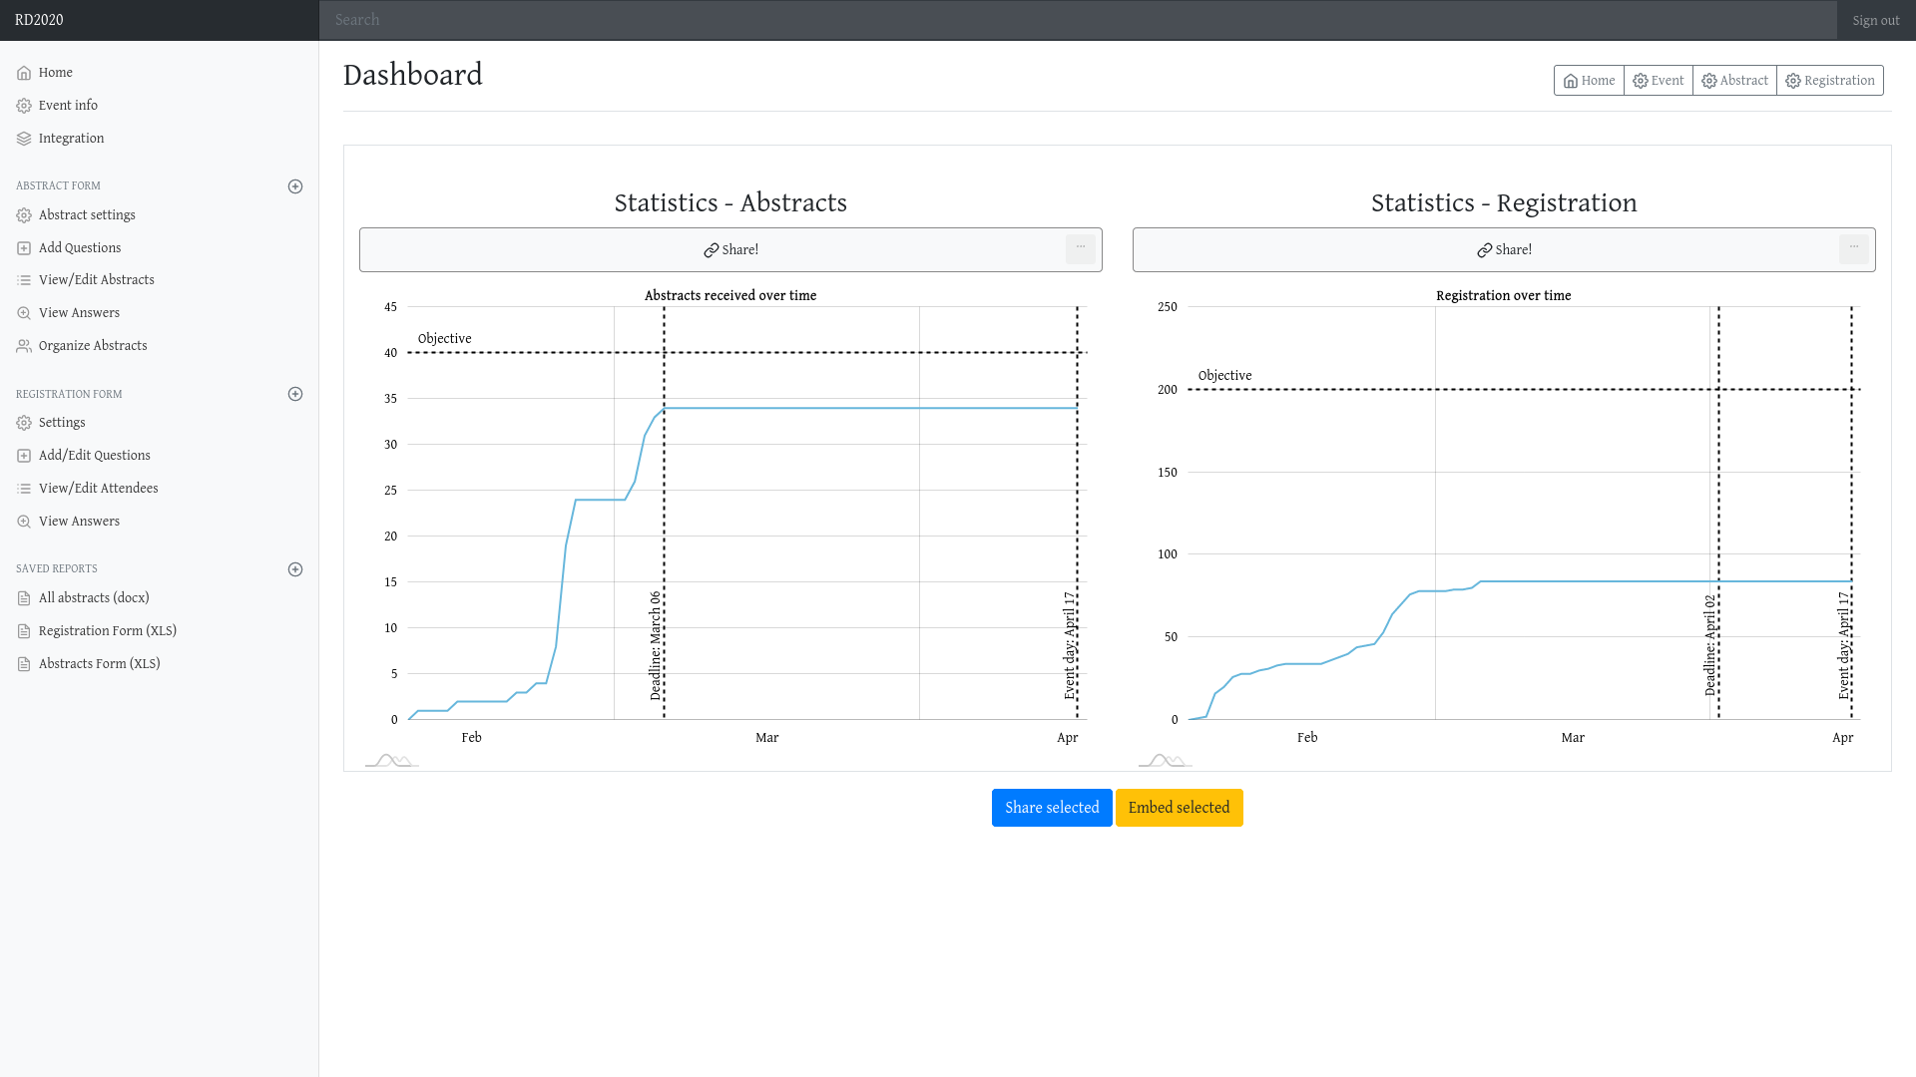The width and height of the screenshot is (1916, 1077).
Task: Open Organize Abstracts
Action: (x=160, y=346)
